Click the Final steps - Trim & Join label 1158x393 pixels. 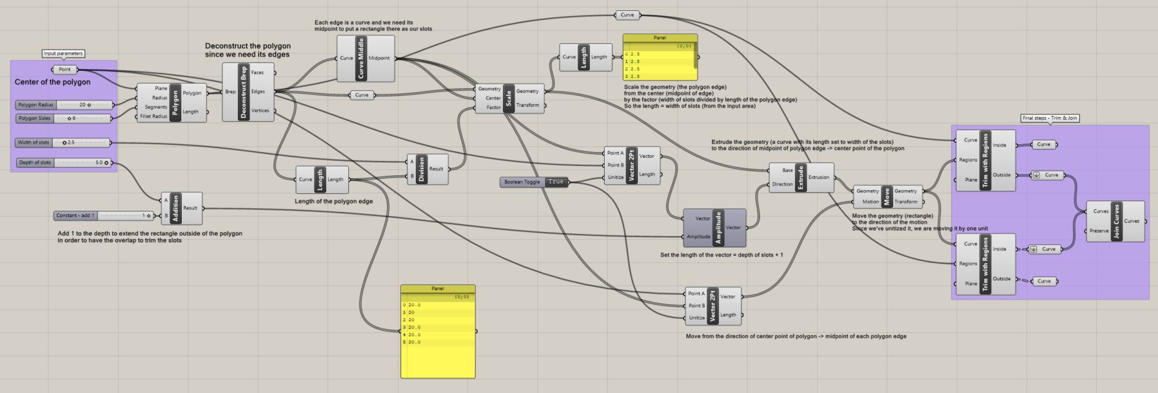[1050, 118]
